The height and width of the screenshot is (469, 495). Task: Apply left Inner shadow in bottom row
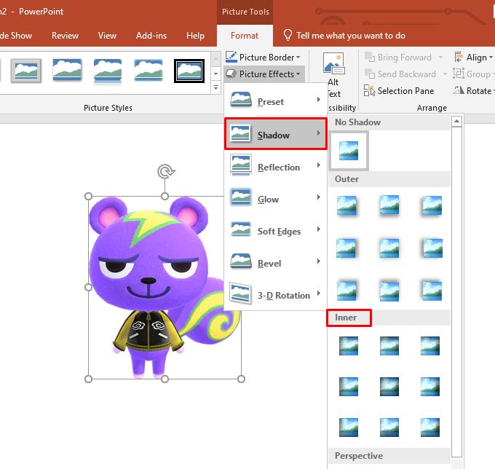[x=349, y=427]
